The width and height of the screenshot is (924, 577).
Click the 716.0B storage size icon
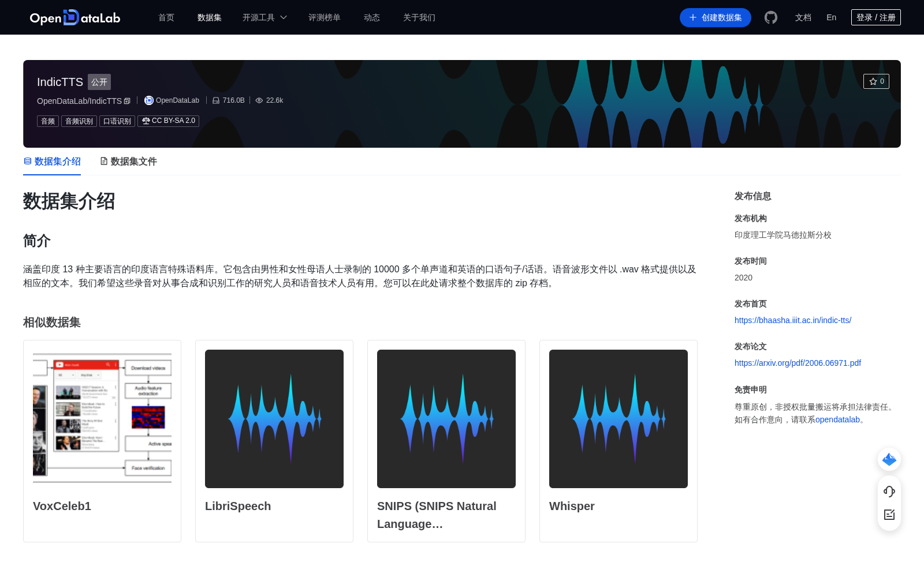pyautogui.click(x=216, y=100)
